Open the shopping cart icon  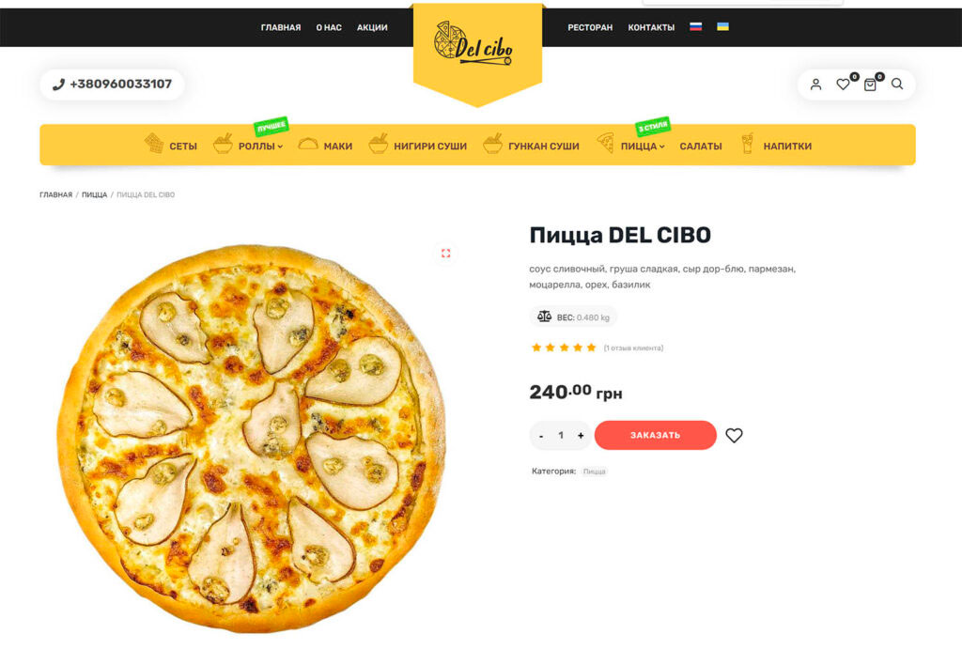pos(870,85)
